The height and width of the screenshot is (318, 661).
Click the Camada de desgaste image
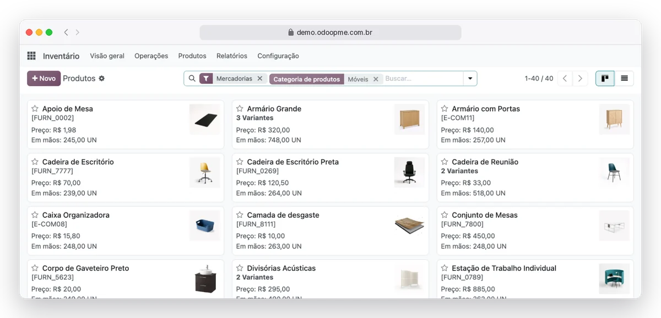pos(409,226)
